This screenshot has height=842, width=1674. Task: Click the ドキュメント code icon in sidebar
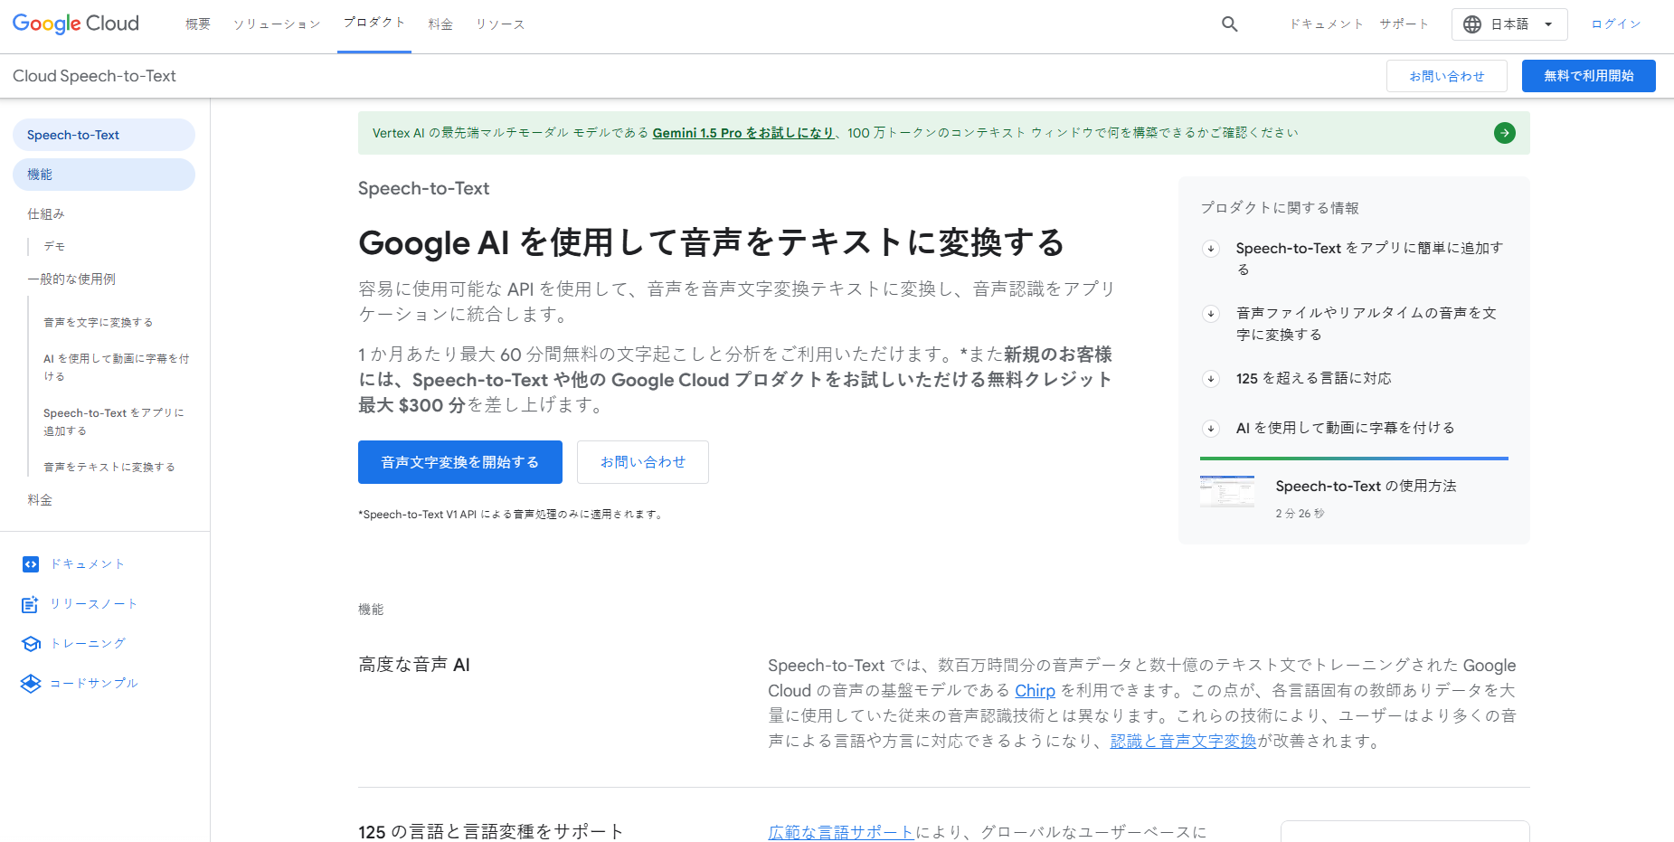click(x=31, y=564)
